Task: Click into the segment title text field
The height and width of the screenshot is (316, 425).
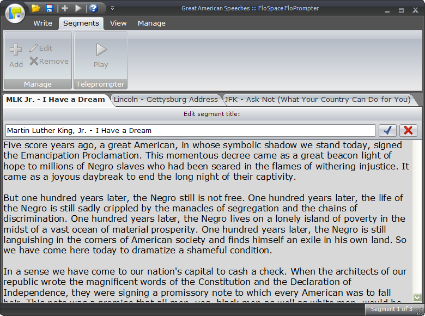Action: [x=190, y=131]
